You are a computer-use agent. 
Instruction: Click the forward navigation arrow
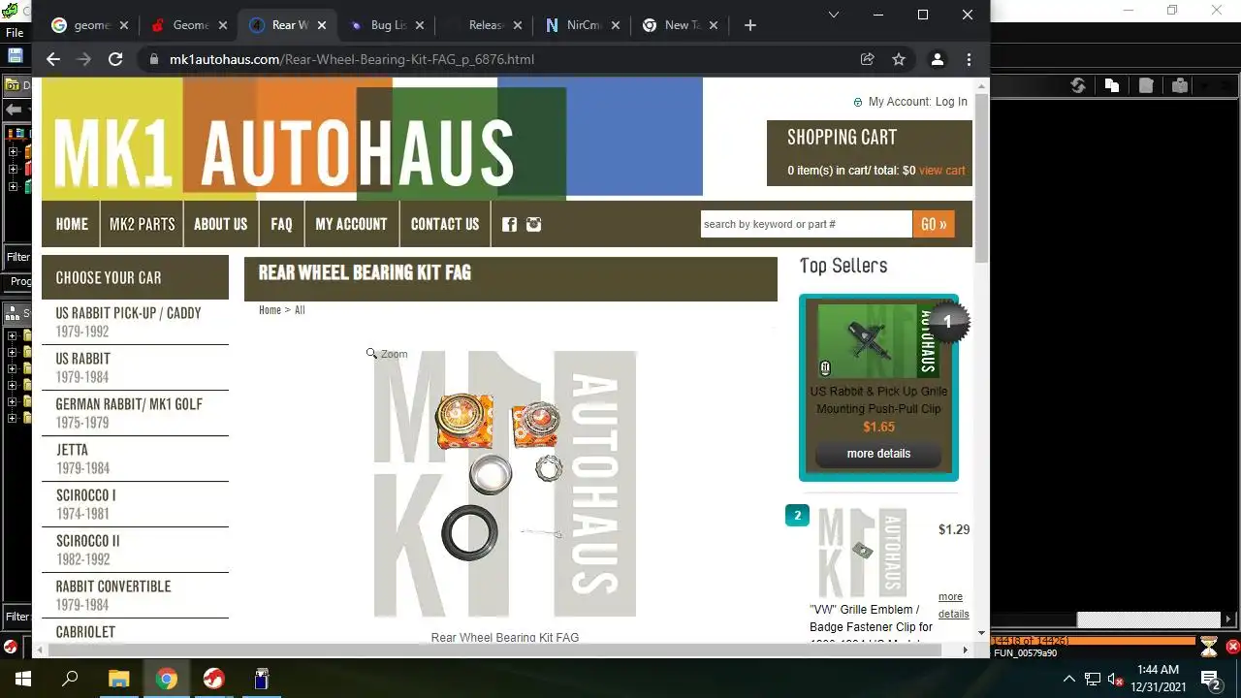click(84, 59)
